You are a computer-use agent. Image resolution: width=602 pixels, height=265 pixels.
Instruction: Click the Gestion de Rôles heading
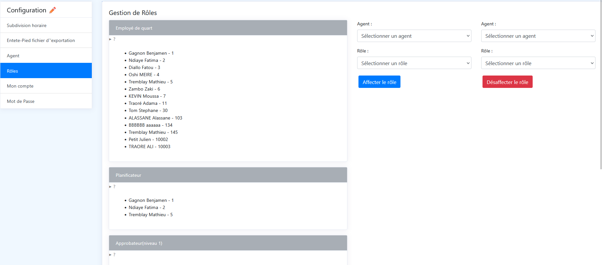point(133,13)
